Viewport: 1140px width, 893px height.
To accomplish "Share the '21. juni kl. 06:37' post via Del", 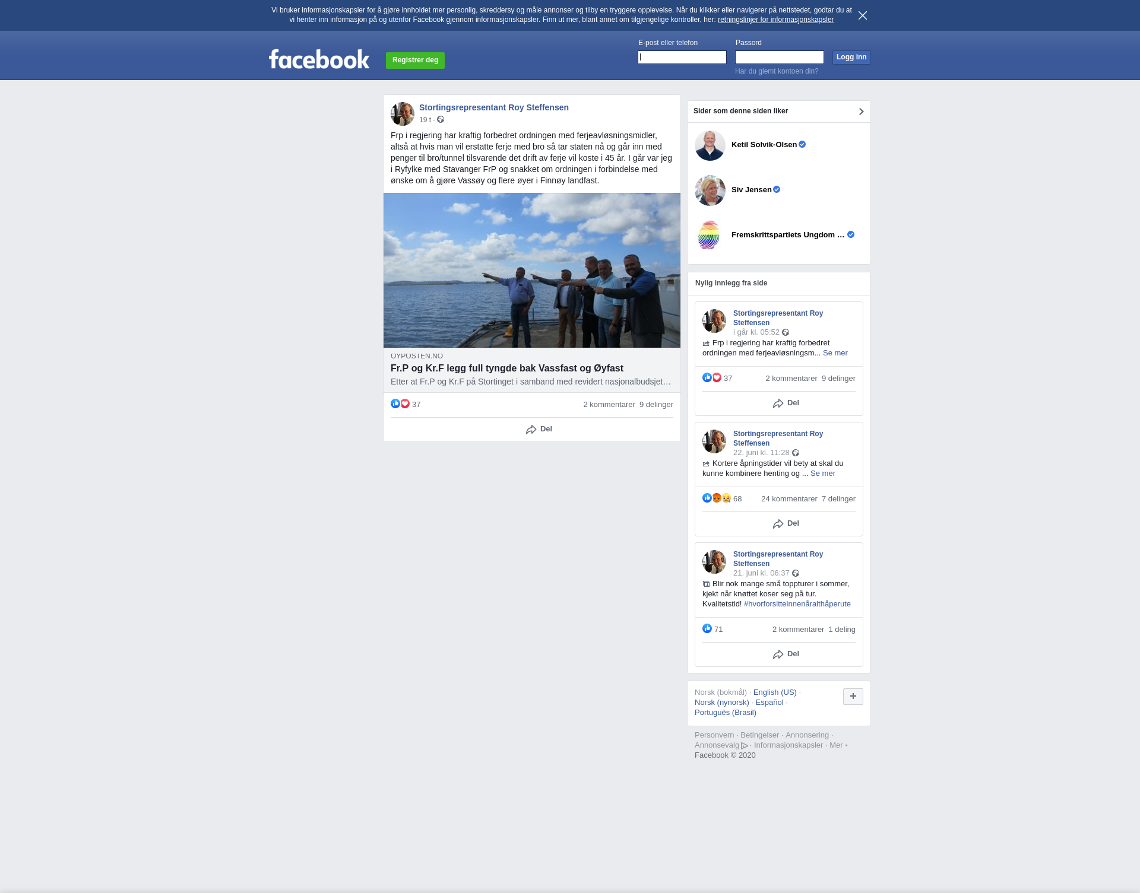I will 786,654.
